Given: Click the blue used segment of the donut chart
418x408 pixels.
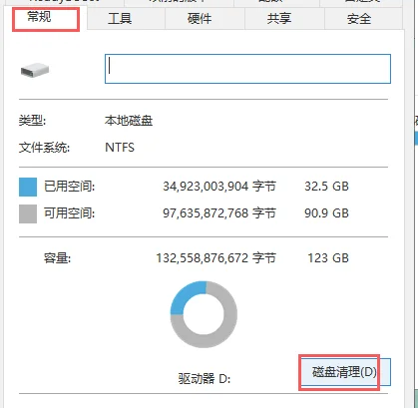Looking at the screenshot, I should click(x=187, y=294).
